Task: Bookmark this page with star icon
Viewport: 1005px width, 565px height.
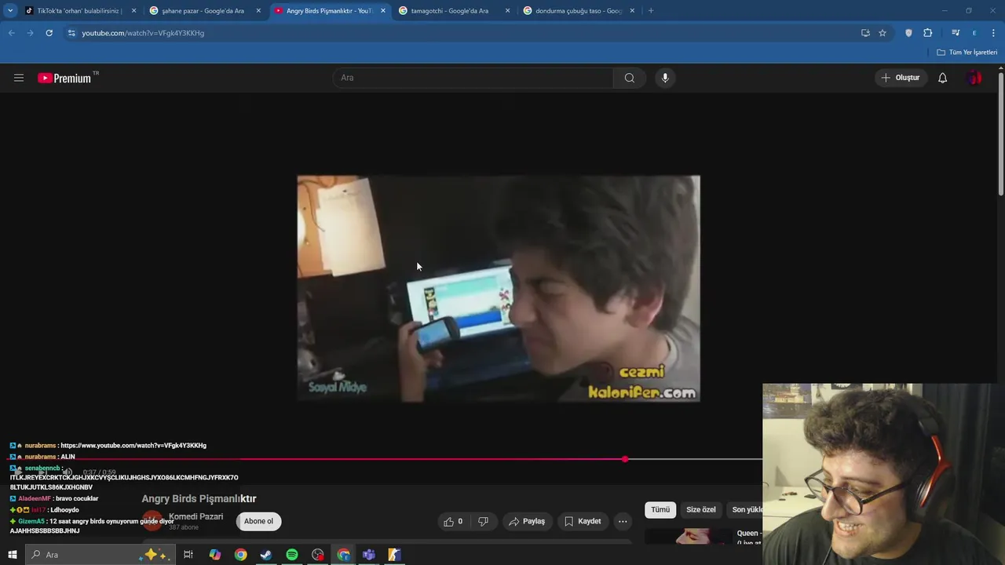Action: click(883, 33)
